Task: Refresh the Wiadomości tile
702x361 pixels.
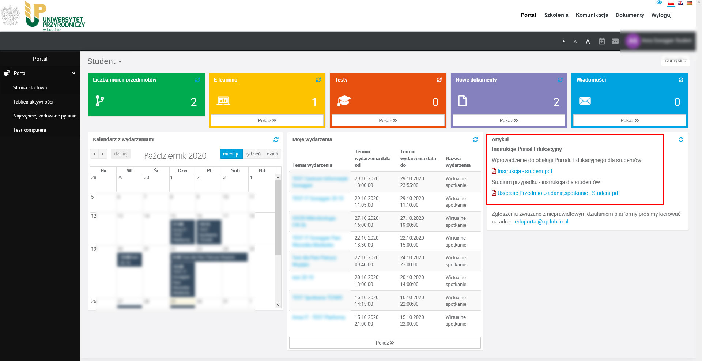Action: [x=681, y=80]
